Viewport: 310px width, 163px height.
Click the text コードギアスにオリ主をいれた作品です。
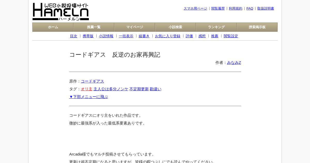click(x=106, y=115)
